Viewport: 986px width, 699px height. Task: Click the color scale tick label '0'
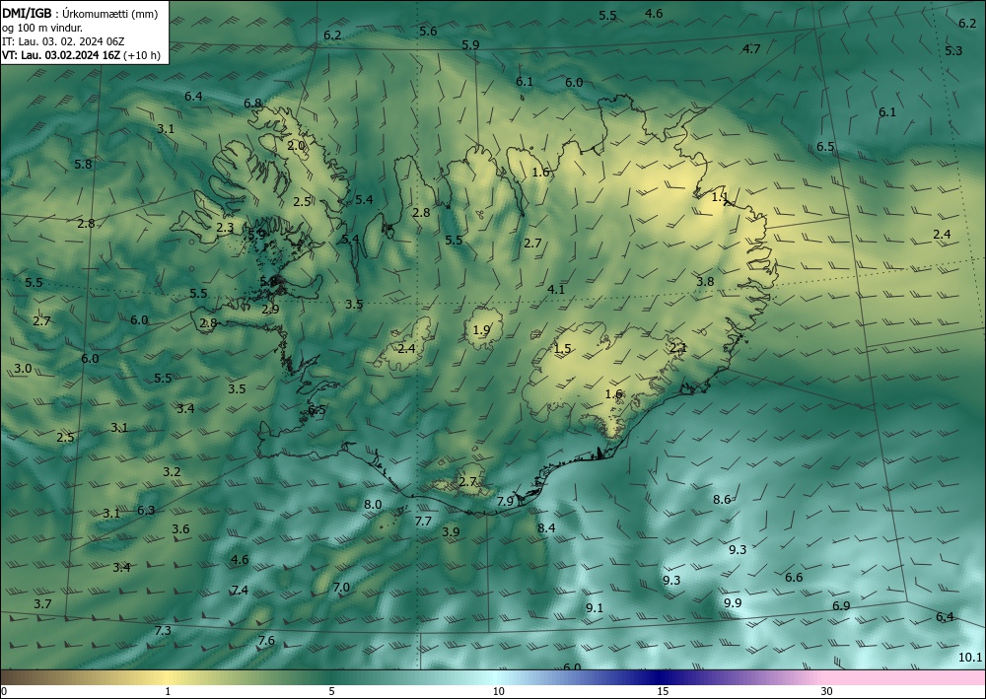pyautogui.click(x=4, y=691)
